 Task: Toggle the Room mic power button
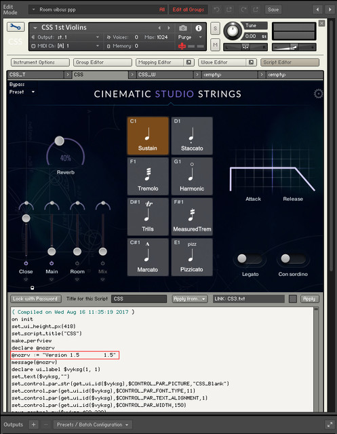tap(77, 263)
